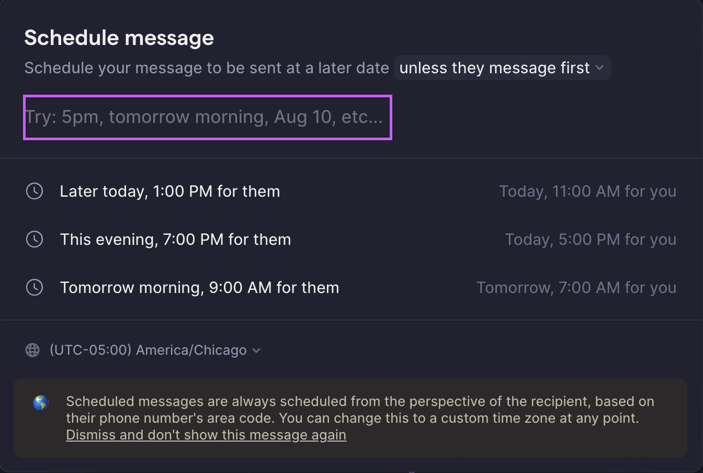Click the '(UTC-05:00) America/Chicago' timezone text
This screenshot has width=703, height=473.
[149, 350]
